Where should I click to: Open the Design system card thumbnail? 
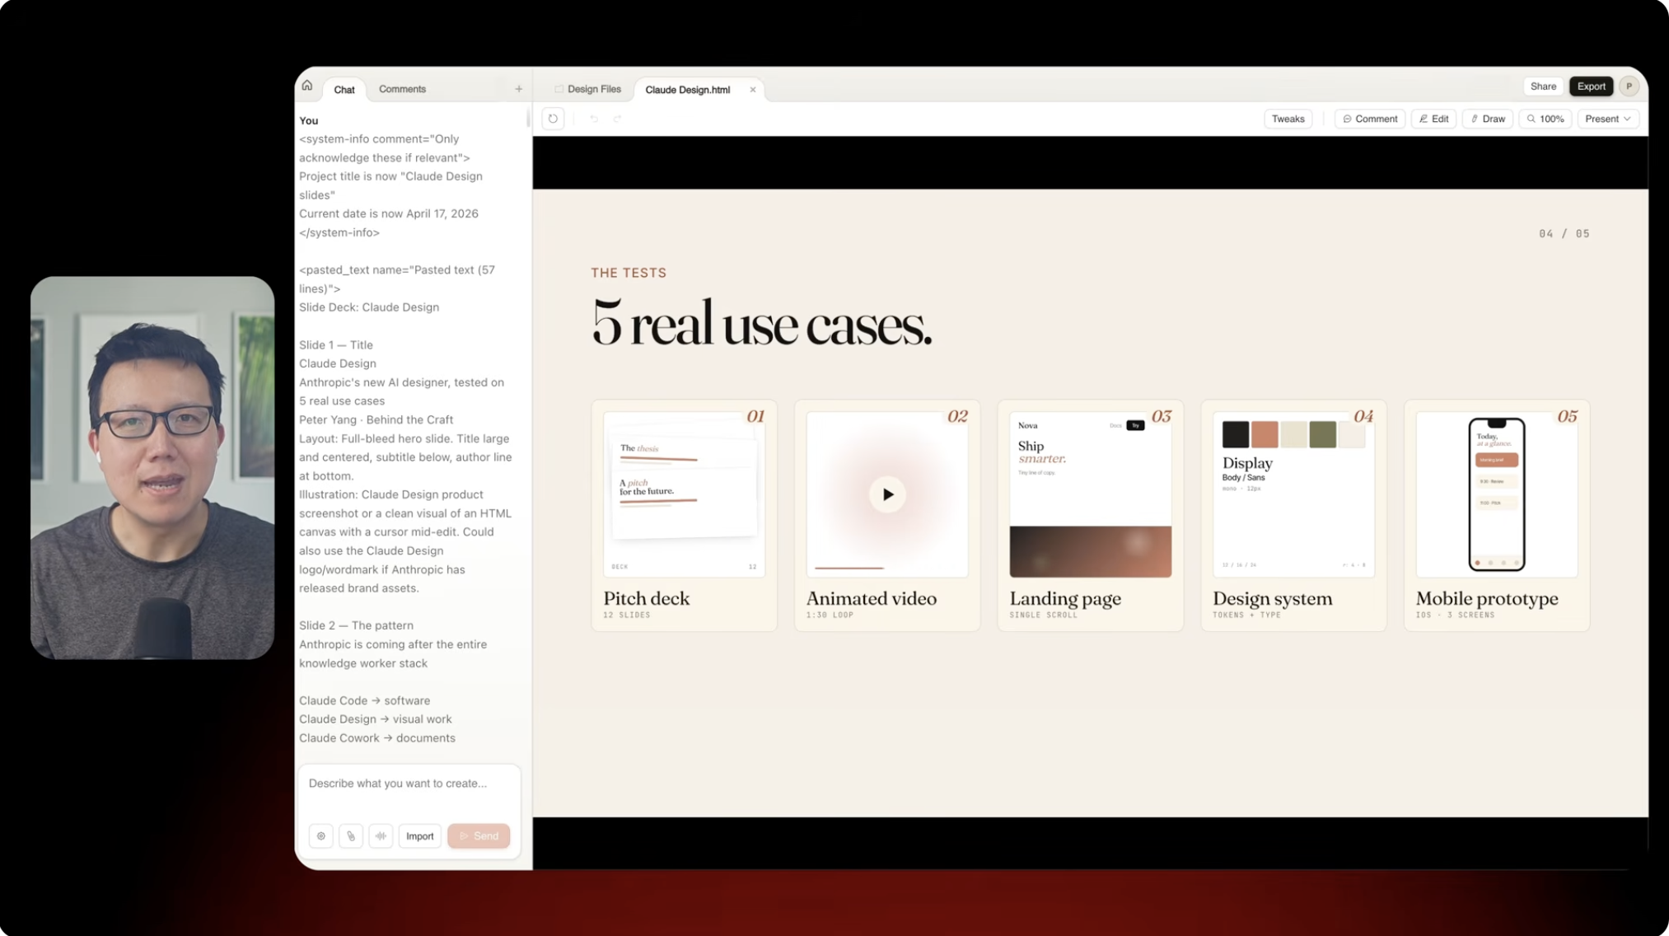click(x=1293, y=494)
